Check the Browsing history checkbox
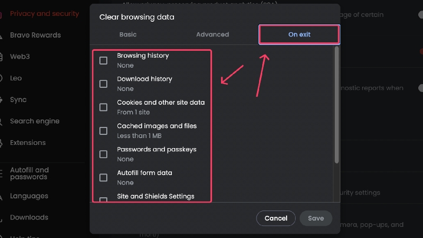Viewport: 423px width, 238px height. [104, 60]
